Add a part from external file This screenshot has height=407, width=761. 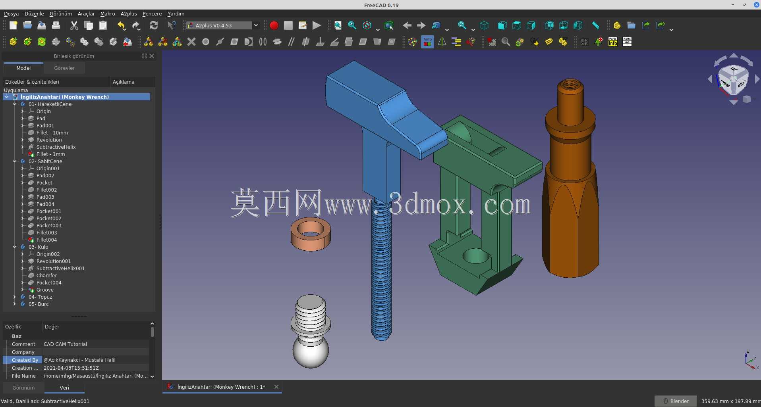13,42
